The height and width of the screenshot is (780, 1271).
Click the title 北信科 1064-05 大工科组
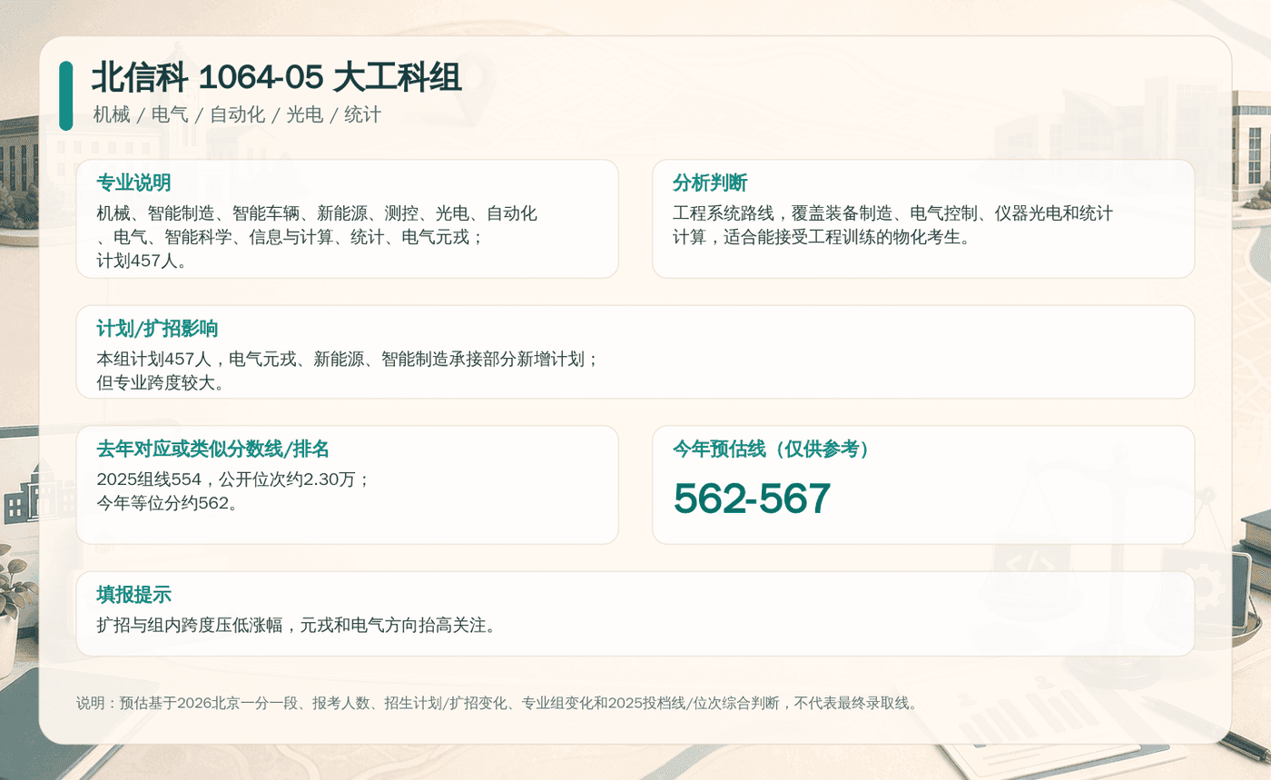click(277, 79)
